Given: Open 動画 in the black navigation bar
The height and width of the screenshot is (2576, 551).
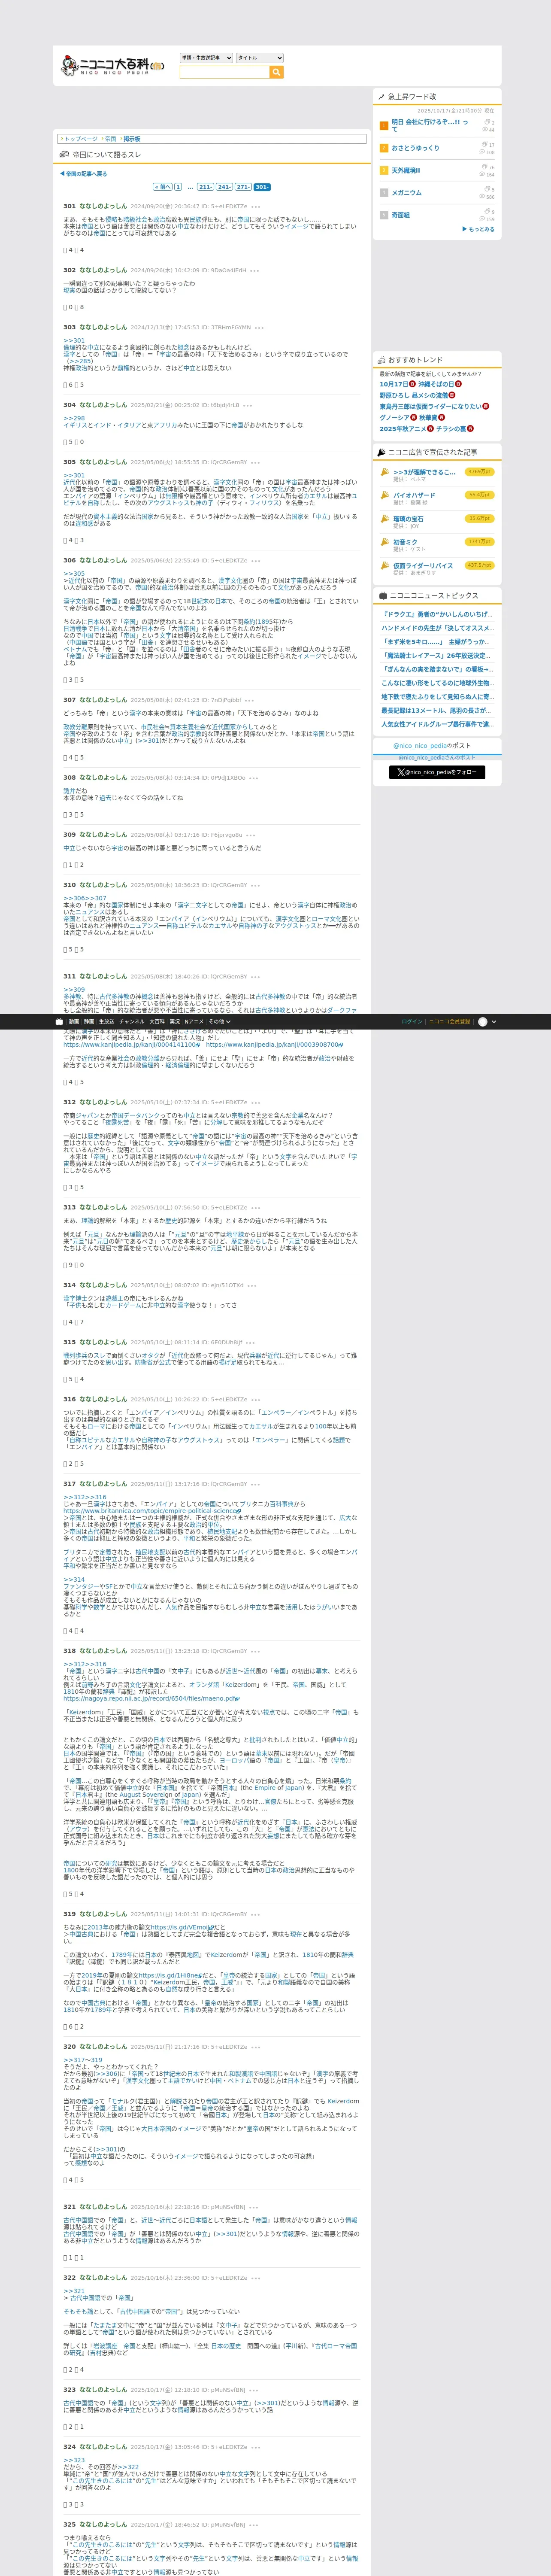Looking at the screenshot, I should pyautogui.click(x=74, y=1022).
